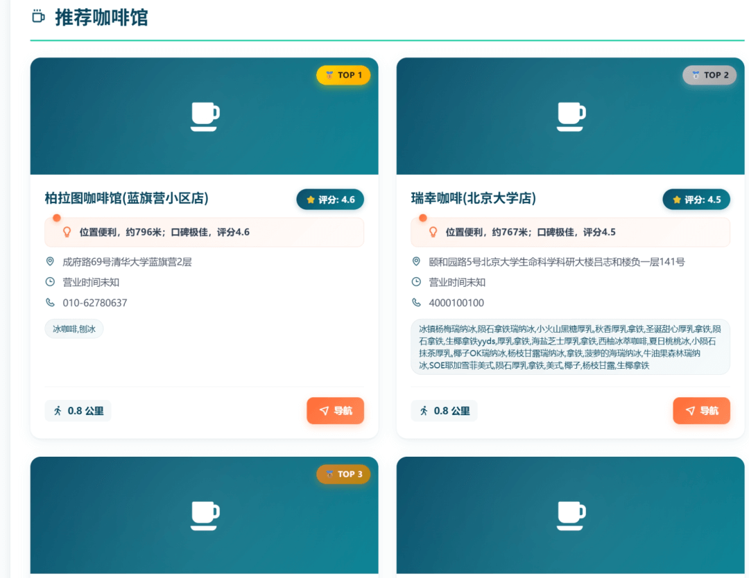This screenshot has width=749, height=578.
Task: Click the coffee cup icon on 瑞幸咖啡 card image
Action: 570,116
